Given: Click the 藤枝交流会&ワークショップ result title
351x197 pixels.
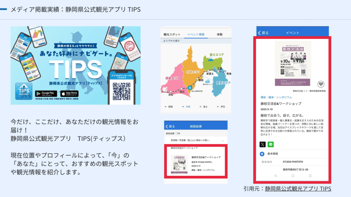Looking at the screenshot, I should pos(206,157).
